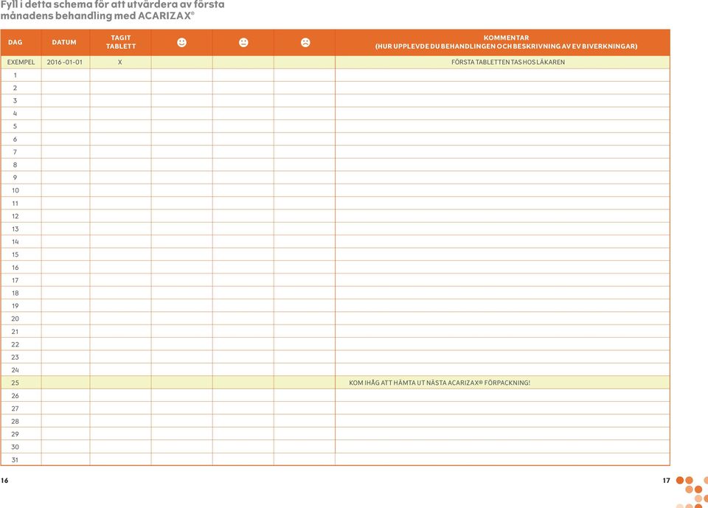
Task: Select day 15 row number
Action: point(15,254)
